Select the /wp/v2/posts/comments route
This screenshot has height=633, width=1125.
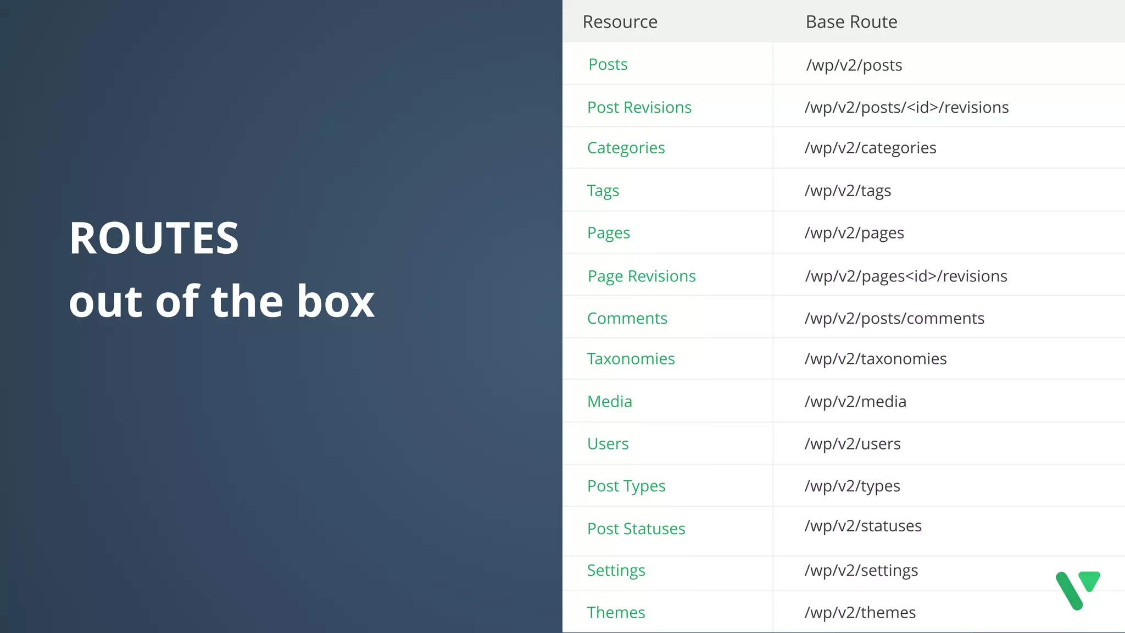pyautogui.click(x=894, y=318)
